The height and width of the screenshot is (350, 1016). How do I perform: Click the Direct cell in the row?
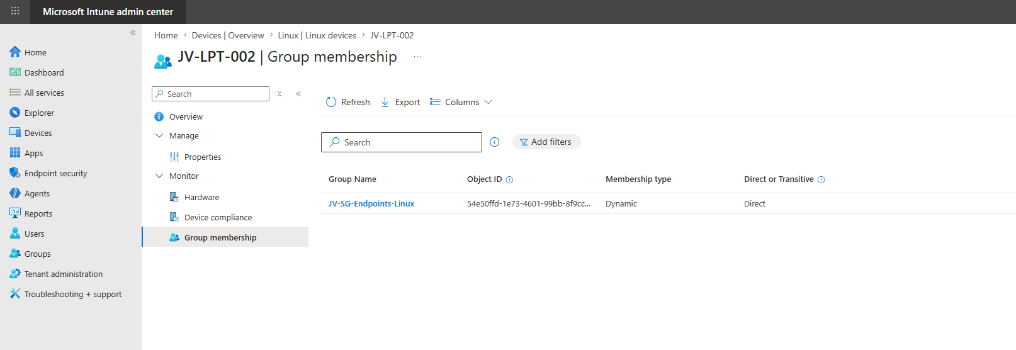click(x=755, y=203)
